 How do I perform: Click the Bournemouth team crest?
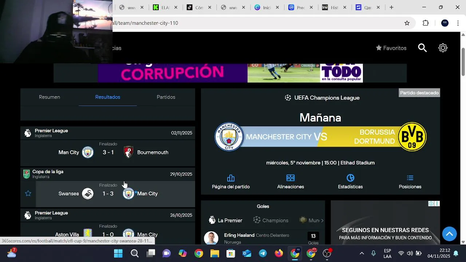tap(128, 152)
